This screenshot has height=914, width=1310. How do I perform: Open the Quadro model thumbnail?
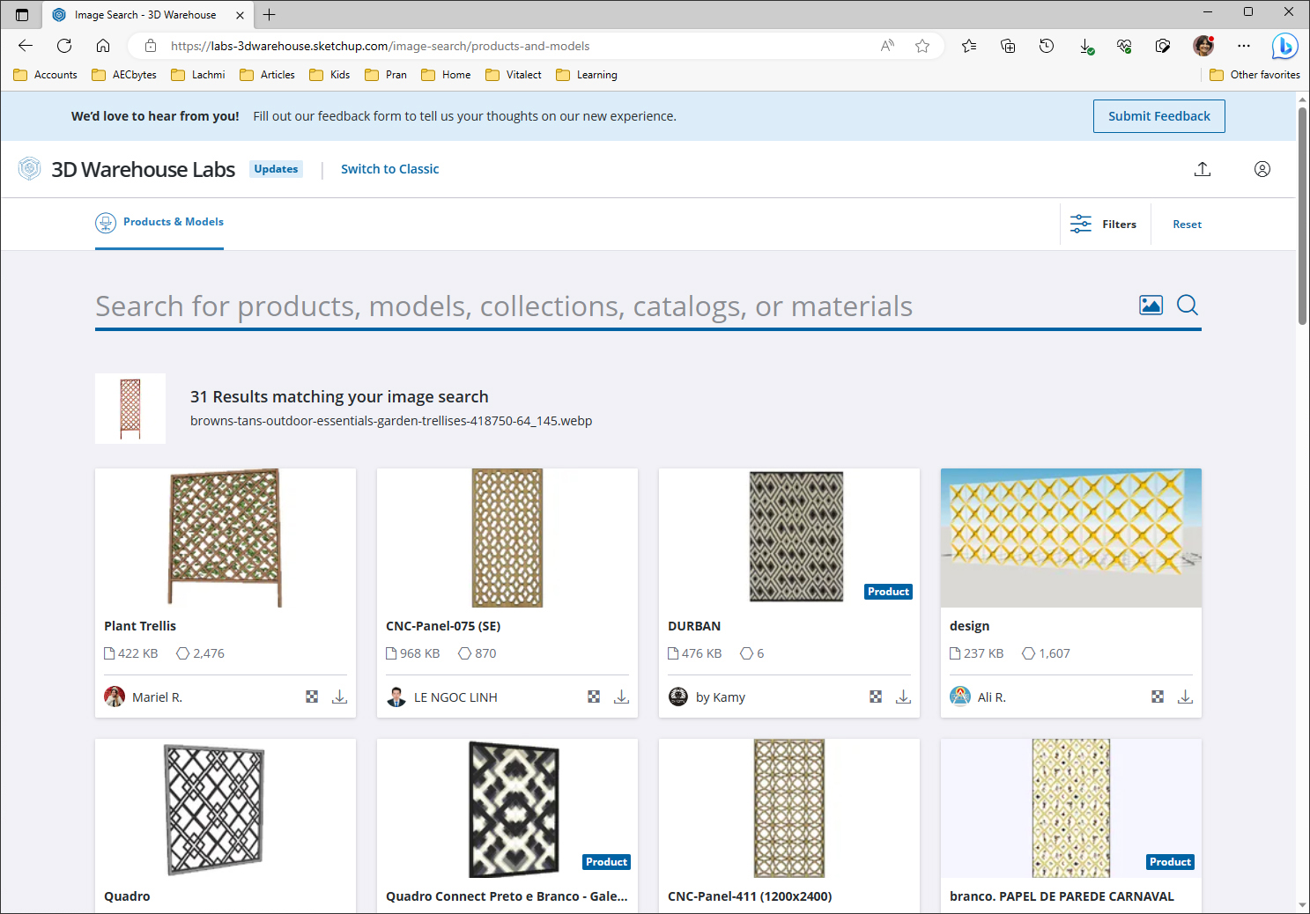226,808
